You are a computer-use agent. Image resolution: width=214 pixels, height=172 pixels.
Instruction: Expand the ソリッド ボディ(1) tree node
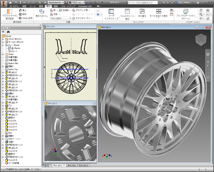coord(3,39)
